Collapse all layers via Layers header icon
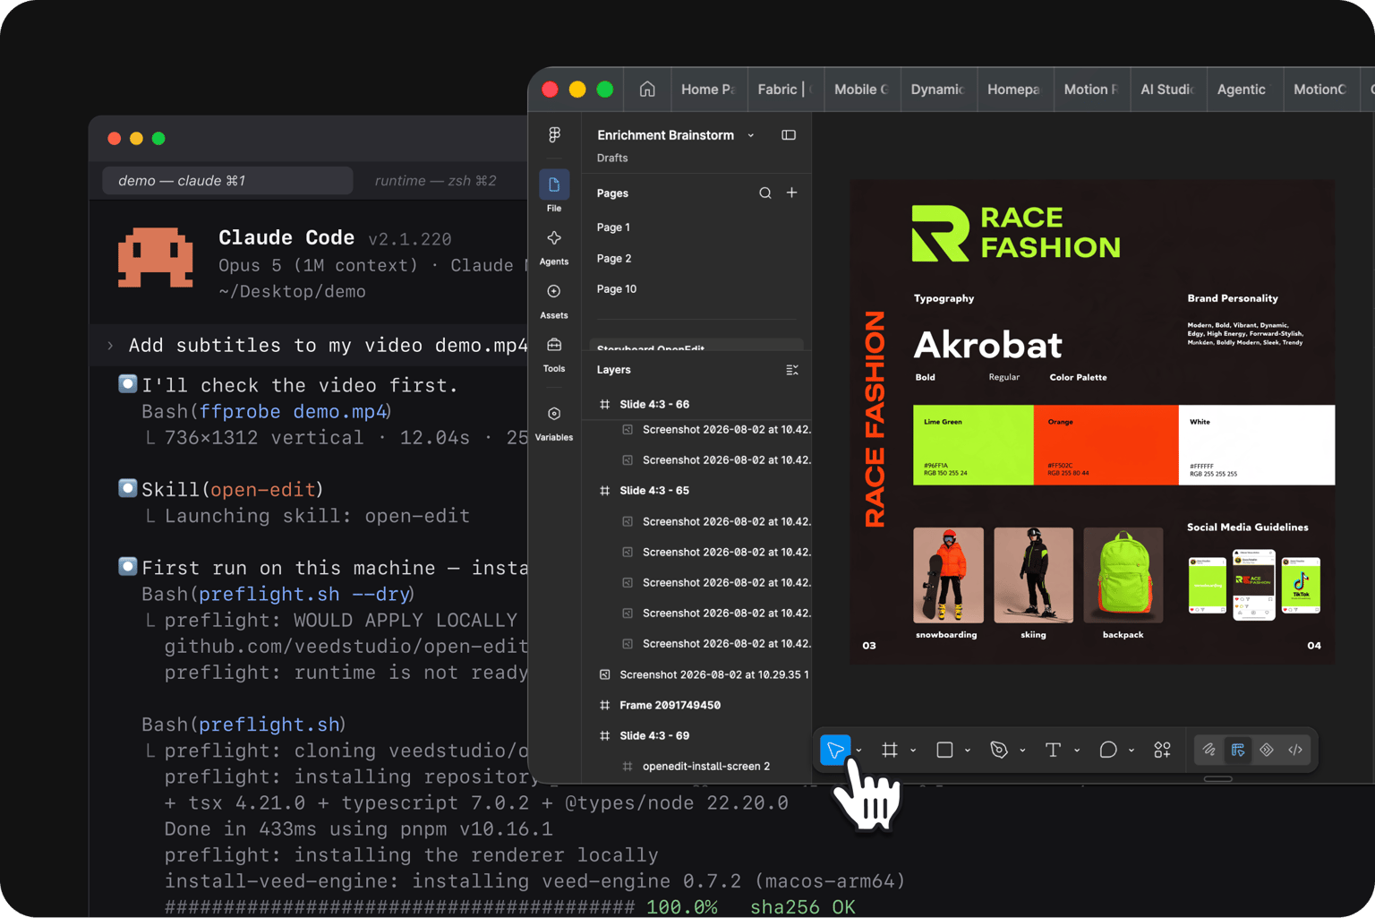The width and height of the screenshot is (1375, 918). click(792, 370)
